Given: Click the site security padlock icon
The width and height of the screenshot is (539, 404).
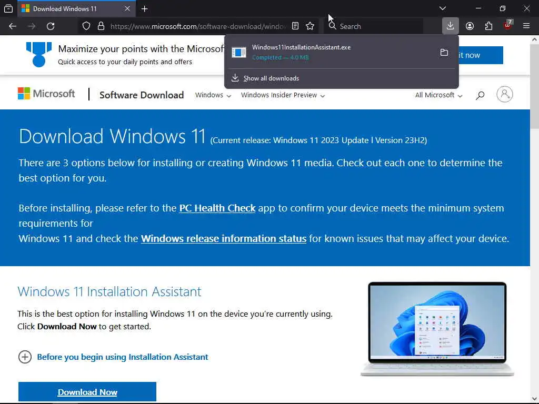Looking at the screenshot, I should tap(101, 26).
